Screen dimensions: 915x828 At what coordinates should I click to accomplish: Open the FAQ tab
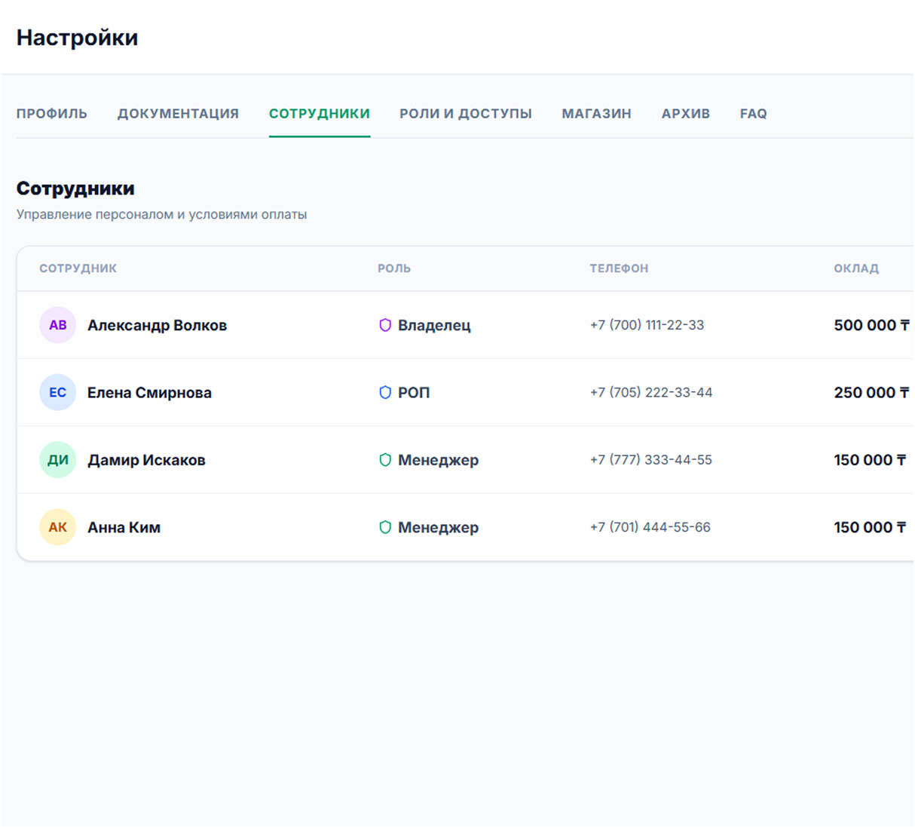pyautogui.click(x=754, y=114)
